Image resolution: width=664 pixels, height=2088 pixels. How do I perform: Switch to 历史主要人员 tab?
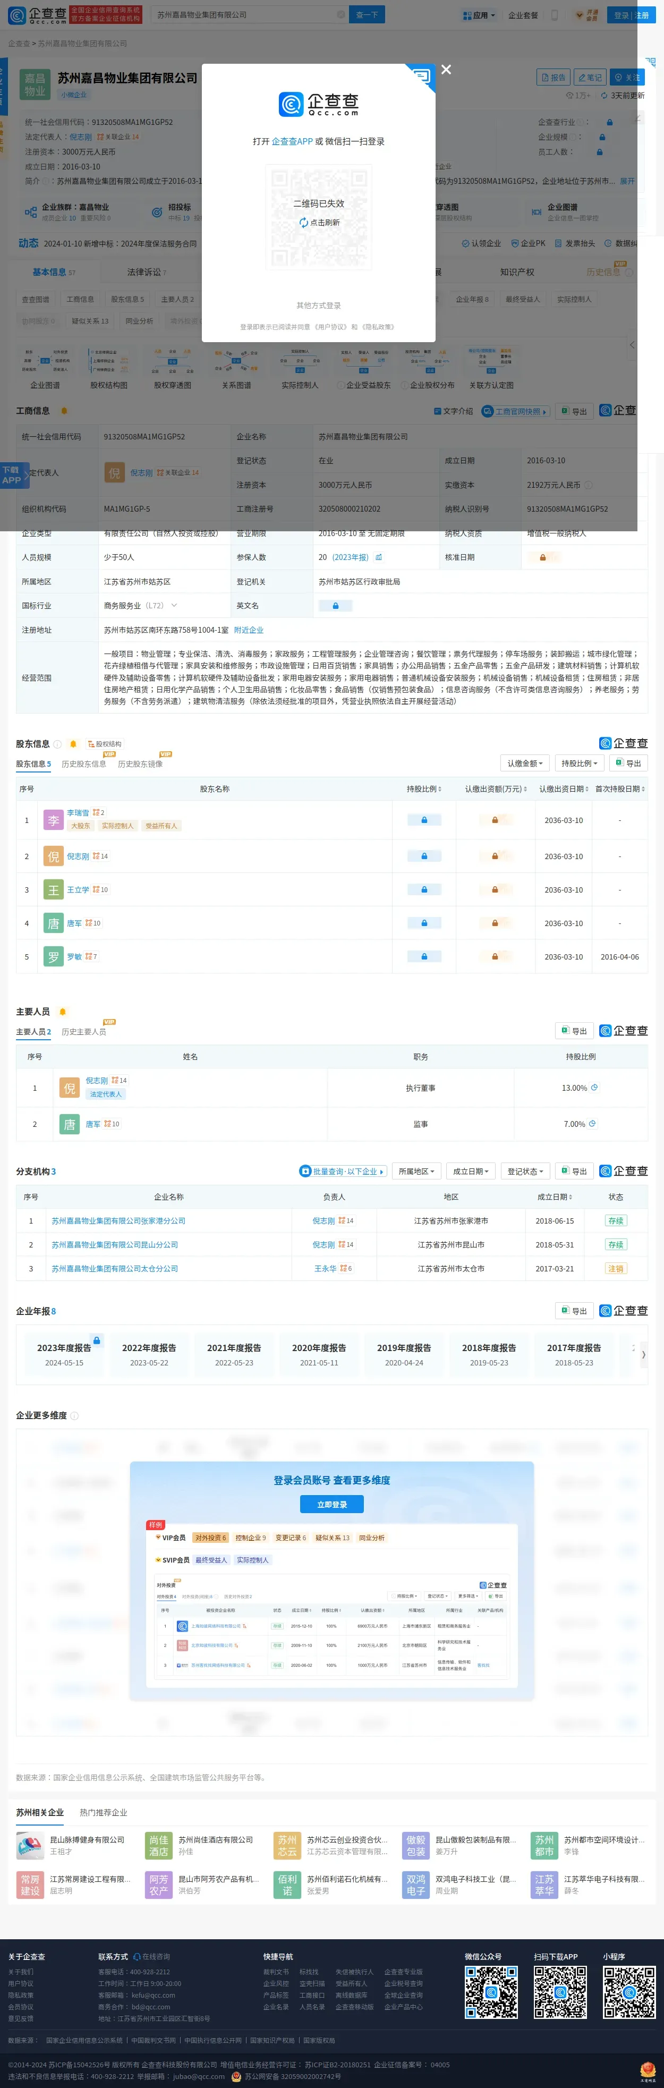tap(83, 1032)
